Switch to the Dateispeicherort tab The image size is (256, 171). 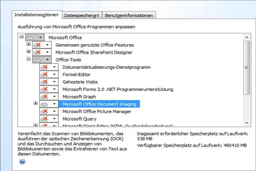82,16
